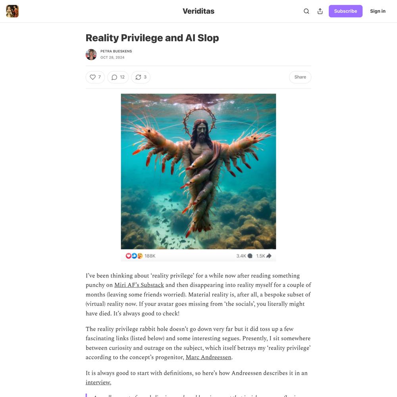Open the Marc Andreessen link
The image size is (397, 397).
[208, 357]
